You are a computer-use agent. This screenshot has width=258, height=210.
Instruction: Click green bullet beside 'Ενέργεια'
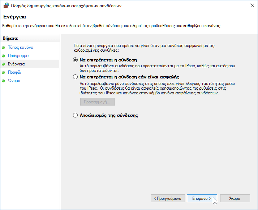pos(3,64)
